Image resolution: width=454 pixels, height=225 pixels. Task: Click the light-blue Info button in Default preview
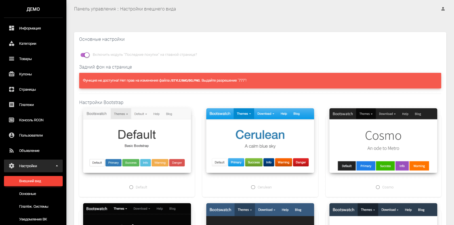point(145,163)
